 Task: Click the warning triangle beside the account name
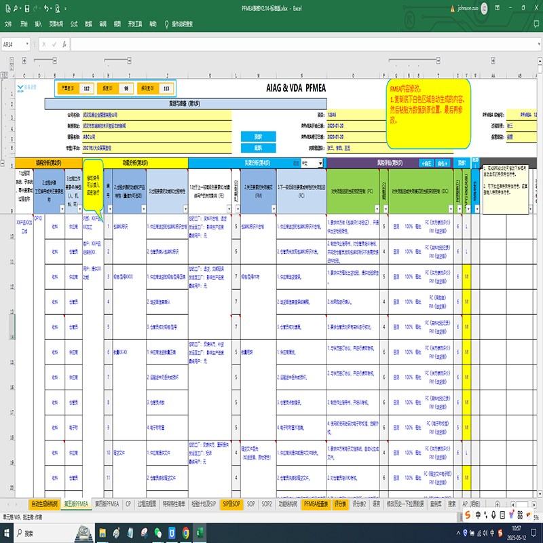(x=453, y=9)
